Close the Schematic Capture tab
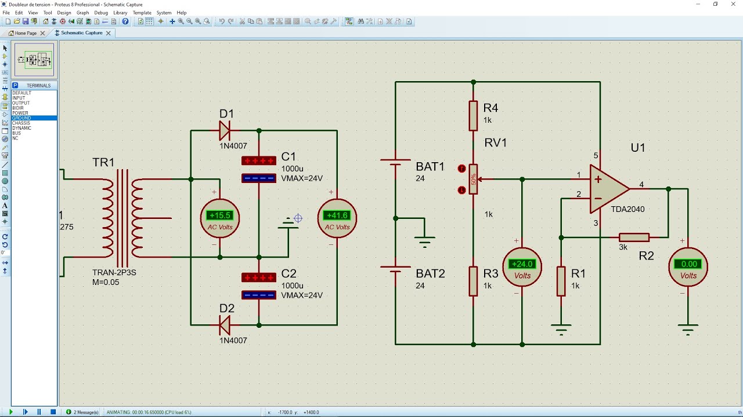 [x=108, y=33]
